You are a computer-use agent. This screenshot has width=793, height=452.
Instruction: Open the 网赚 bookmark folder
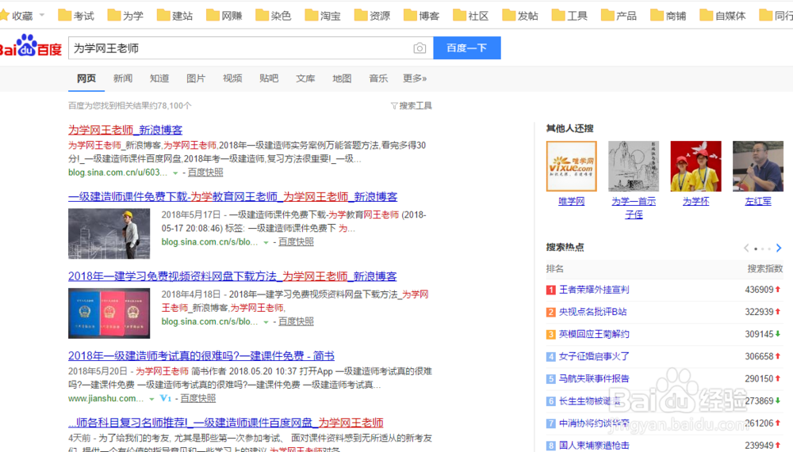[x=224, y=16]
